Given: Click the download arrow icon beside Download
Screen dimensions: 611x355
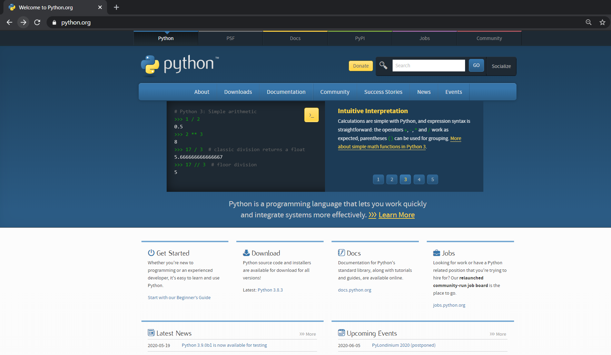Looking at the screenshot, I should (x=246, y=252).
